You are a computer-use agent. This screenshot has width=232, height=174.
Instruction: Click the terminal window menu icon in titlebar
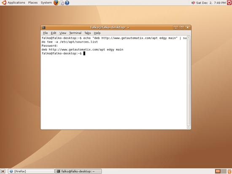click(x=43, y=27)
